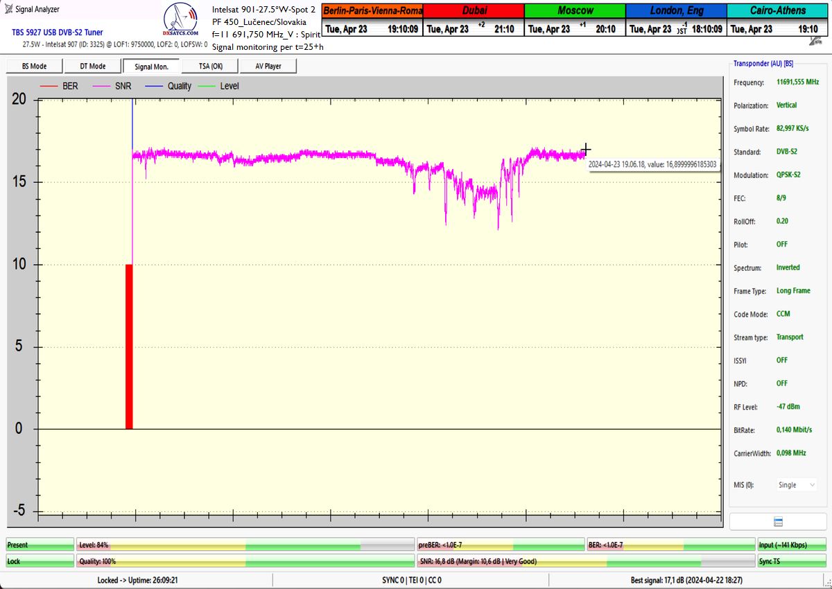Click the magenta SNR legend line
This screenshot has height=589, width=832.
pyautogui.click(x=101, y=86)
